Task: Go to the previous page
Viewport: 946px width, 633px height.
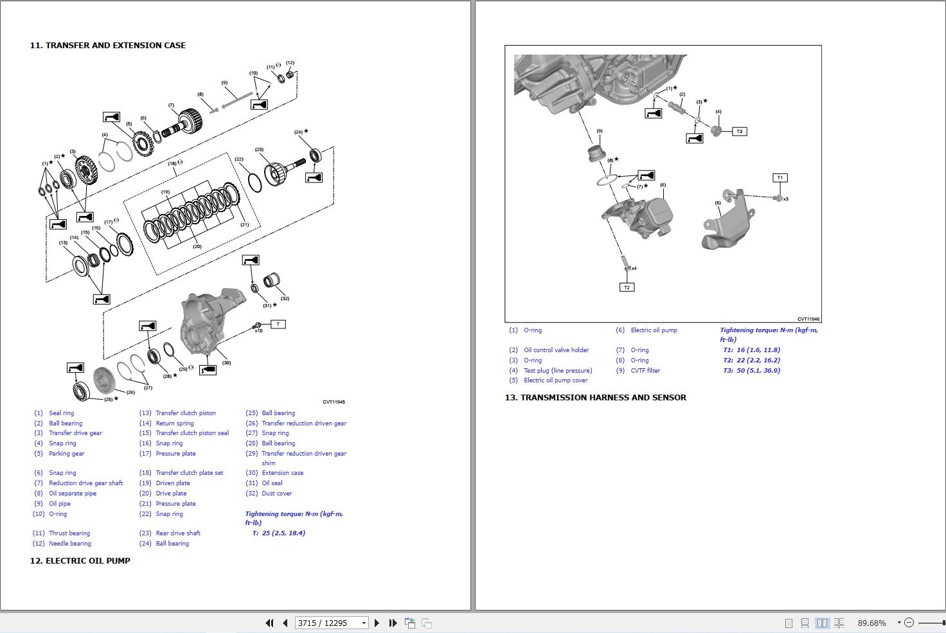Action: [x=284, y=623]
